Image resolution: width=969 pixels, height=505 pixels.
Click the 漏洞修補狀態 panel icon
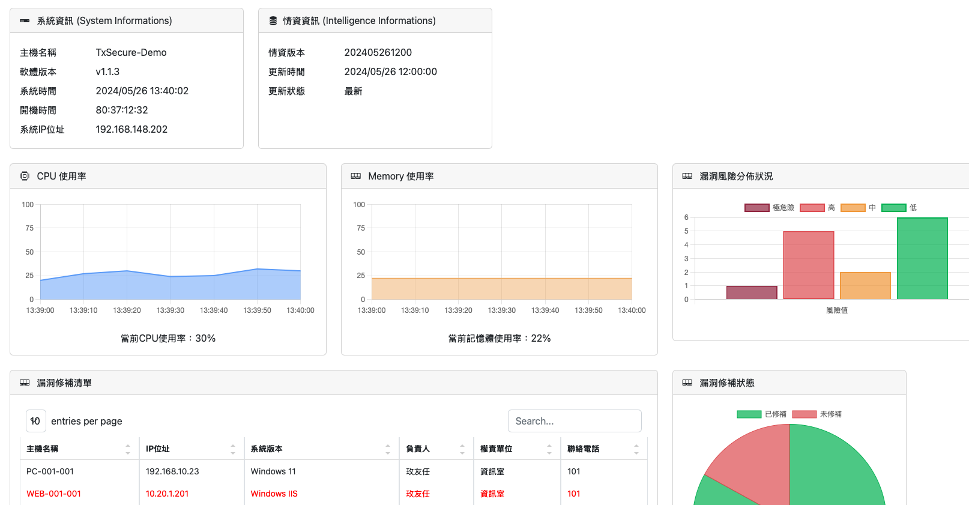pyautogui.click(x=687, y=383)
